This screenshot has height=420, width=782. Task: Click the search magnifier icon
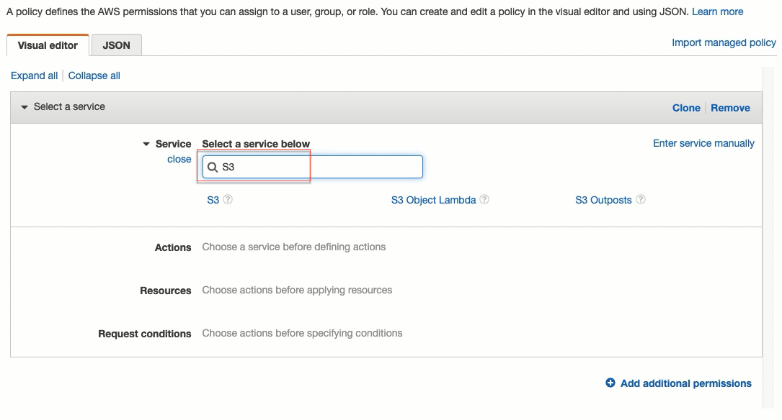(x=213, y=167)
